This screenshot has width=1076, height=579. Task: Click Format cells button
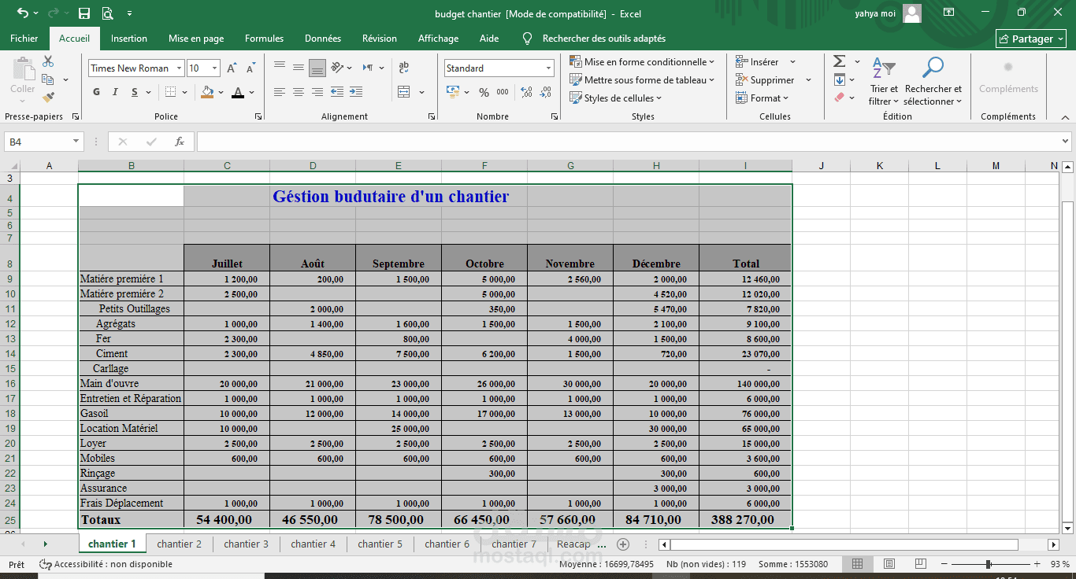[762, 98]
